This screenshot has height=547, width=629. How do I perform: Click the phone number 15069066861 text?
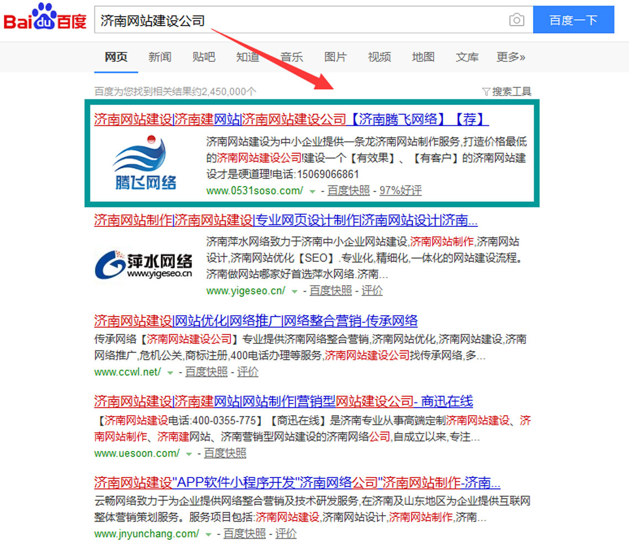[328, 174]
